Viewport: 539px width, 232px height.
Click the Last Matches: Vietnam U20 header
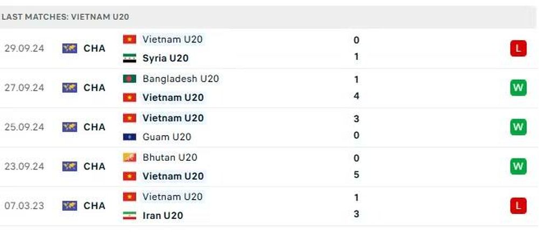[65, 17]
